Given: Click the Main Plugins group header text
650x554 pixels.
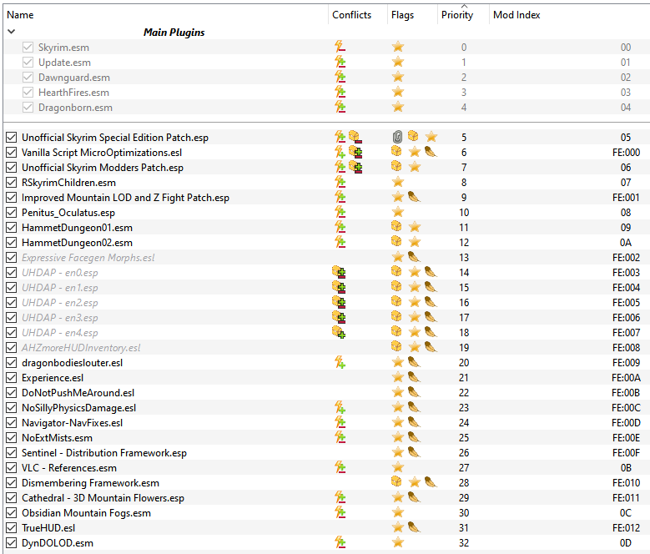Looking at the screenshot, I should pyautogui.click(x=174, y=33).
